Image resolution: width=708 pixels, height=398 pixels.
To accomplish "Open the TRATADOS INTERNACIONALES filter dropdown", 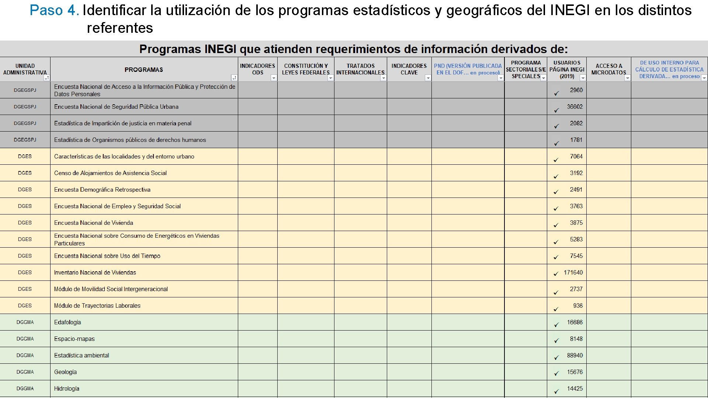I will [x=383, y=78].
